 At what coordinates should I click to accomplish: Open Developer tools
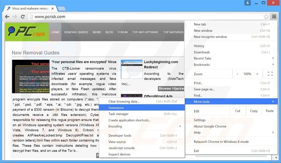(142, 136)
